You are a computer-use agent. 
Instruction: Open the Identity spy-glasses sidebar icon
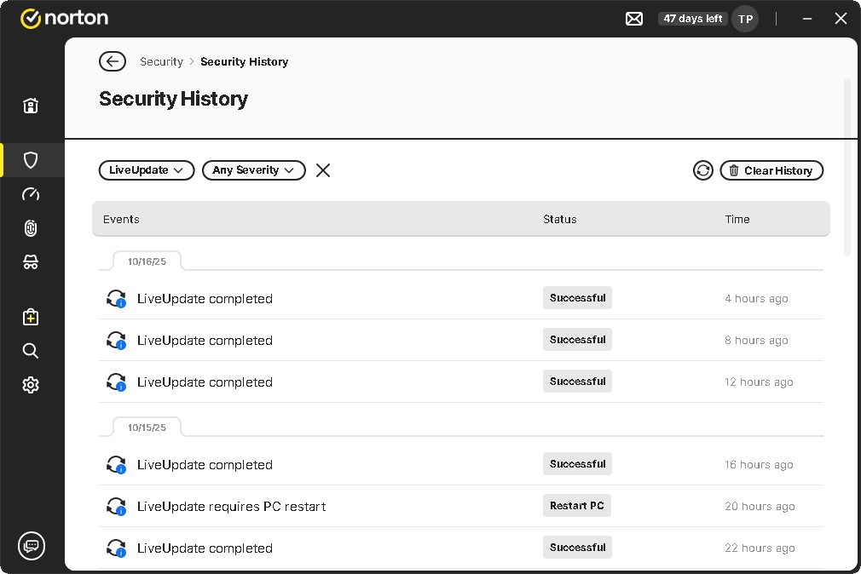(x=31, y=262)
